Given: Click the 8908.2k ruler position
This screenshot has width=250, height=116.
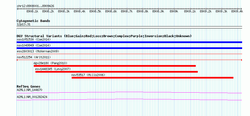Looking at the screenshot, I should [x=48, y=11].
